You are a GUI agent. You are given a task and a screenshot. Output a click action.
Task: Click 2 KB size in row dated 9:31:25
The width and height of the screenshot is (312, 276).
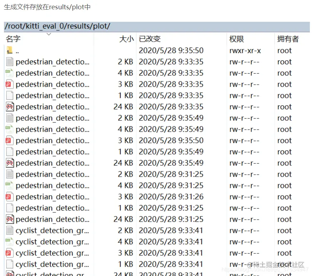tap(125, 174)
